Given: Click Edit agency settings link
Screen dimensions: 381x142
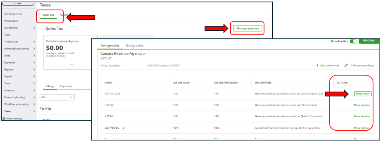Looking at the screenshot, I should click(363, 66).
